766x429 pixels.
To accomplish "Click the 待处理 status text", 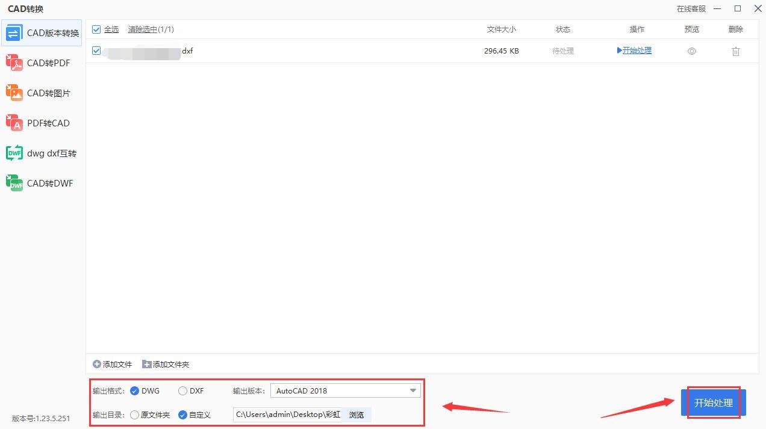I will point(563,51).
